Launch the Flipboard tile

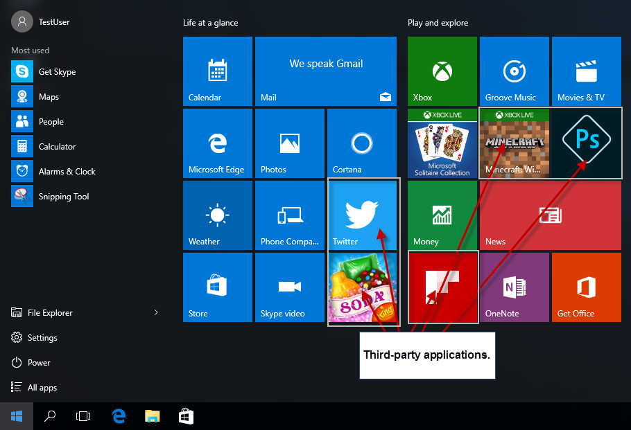click(442, 287)
